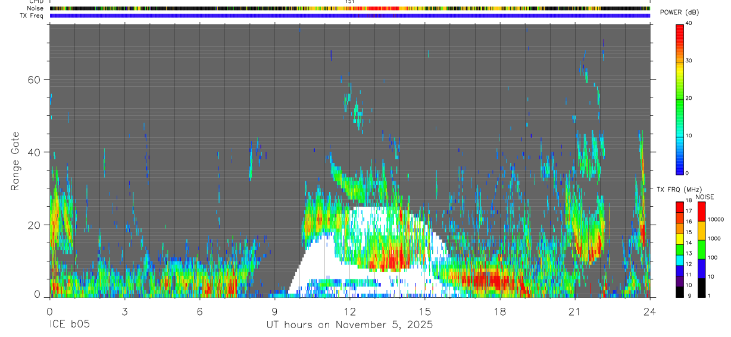Click 'UT hours on November 5, 2025' label
This screenshot has width=731, height=337.
[349, 325]
